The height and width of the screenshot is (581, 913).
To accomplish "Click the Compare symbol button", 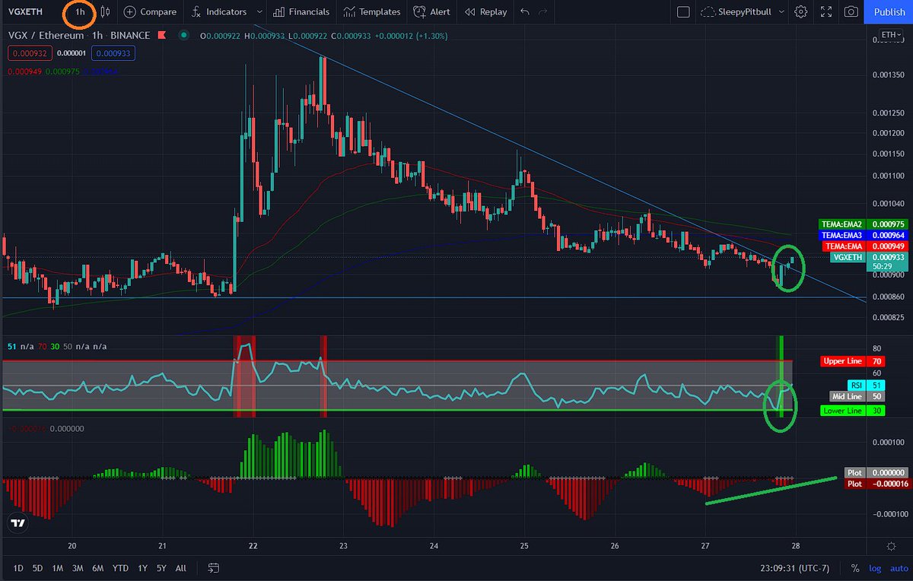I will tap(150, 12).
